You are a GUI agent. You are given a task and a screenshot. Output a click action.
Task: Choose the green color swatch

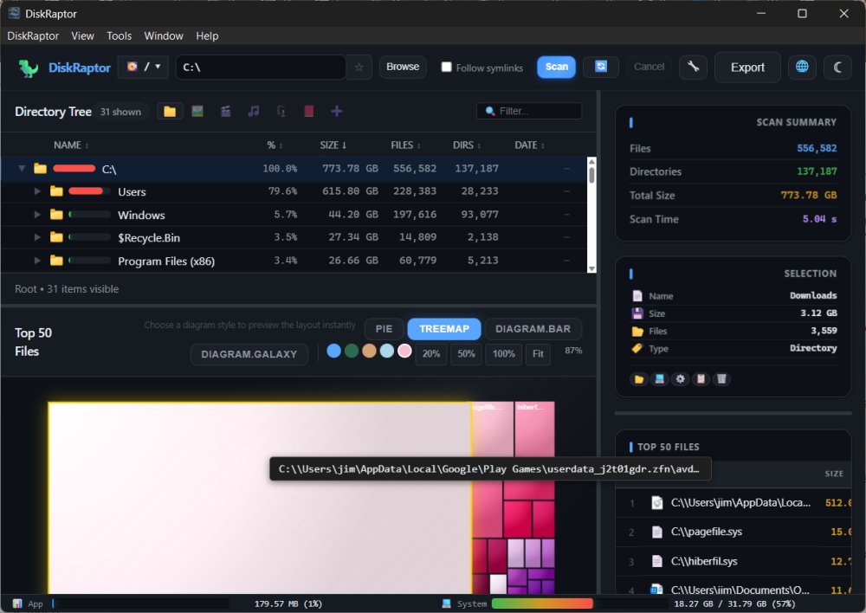(352, 351)
